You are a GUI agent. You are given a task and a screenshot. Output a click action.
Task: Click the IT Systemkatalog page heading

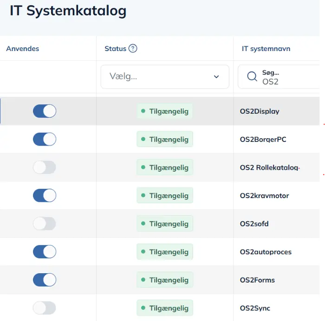(x=68, y=11)
